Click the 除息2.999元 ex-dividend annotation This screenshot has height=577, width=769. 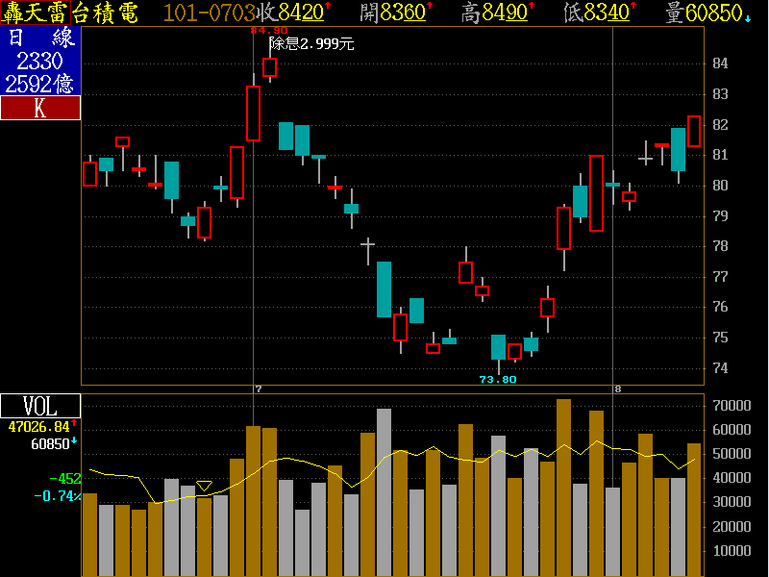click(312, 44)
